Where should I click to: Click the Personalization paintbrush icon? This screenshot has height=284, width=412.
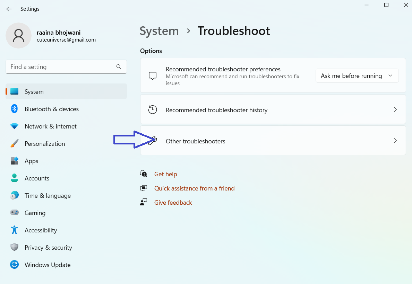tap(14, 144)
